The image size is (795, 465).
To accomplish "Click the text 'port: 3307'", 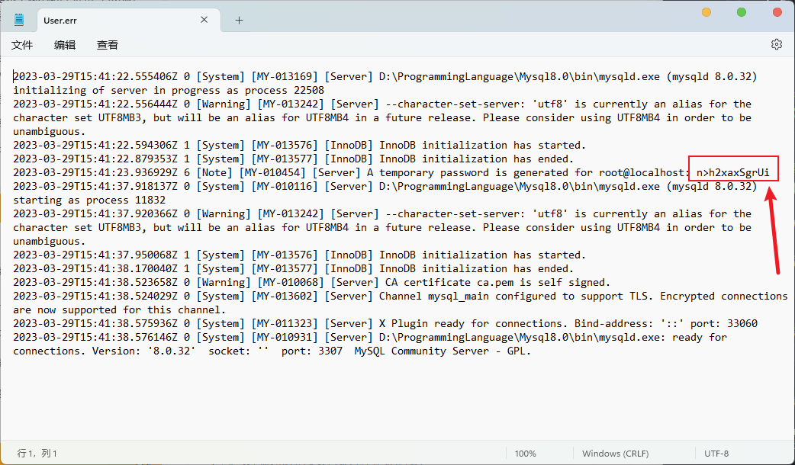I will (312, 351).
